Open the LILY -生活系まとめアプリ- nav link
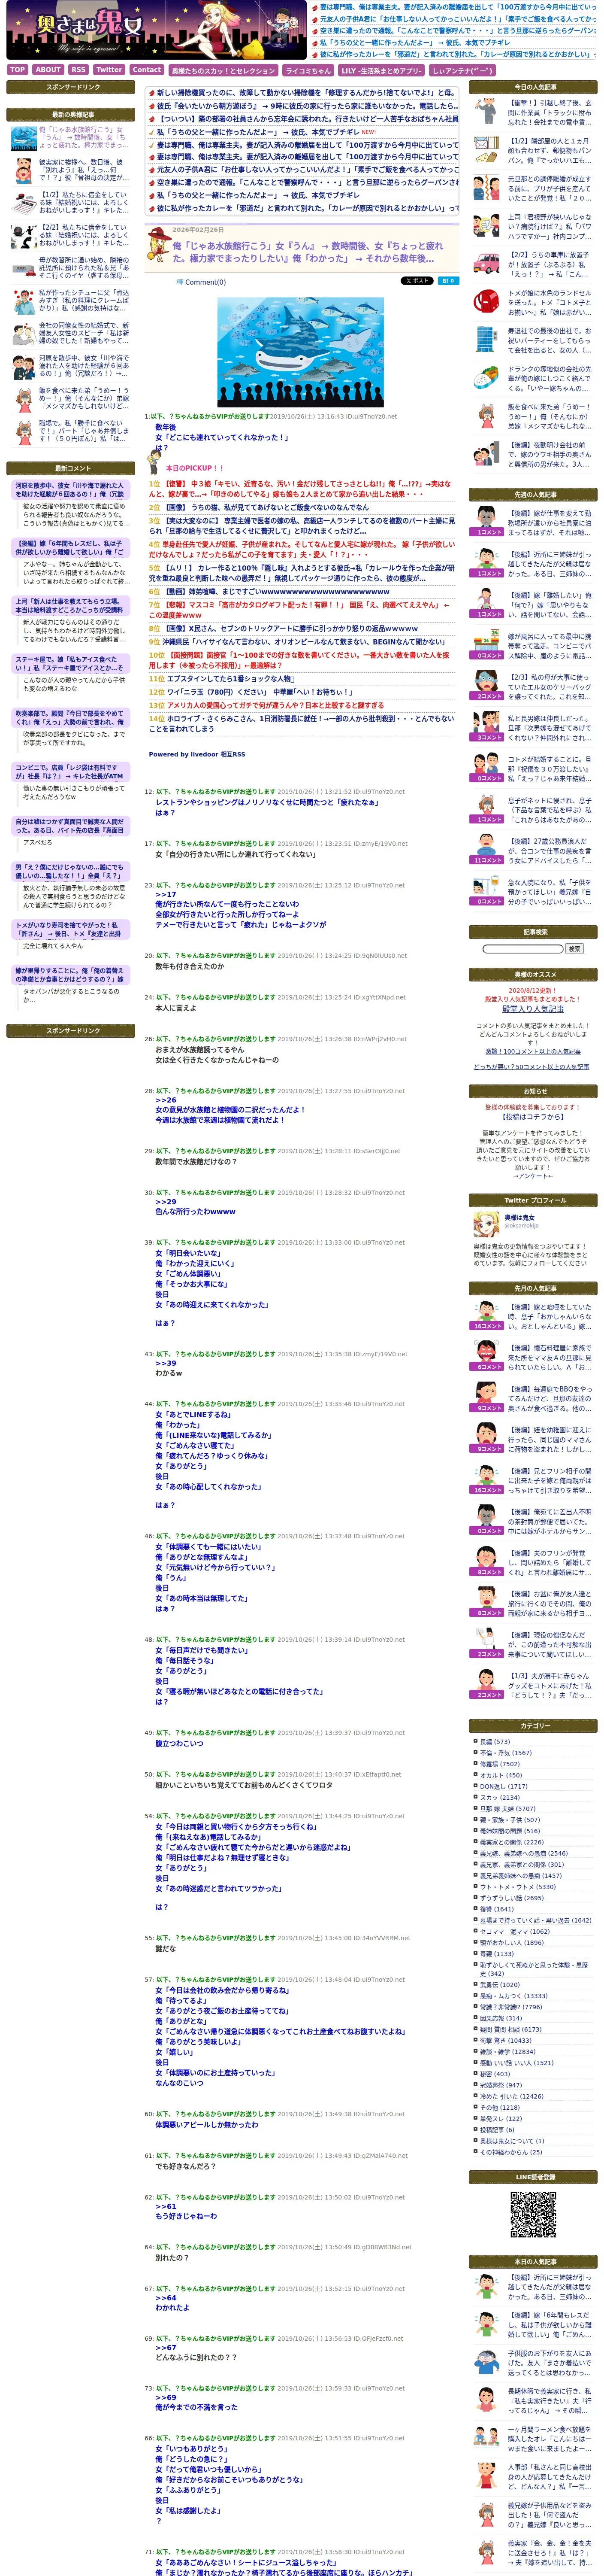 click(381, 71)
